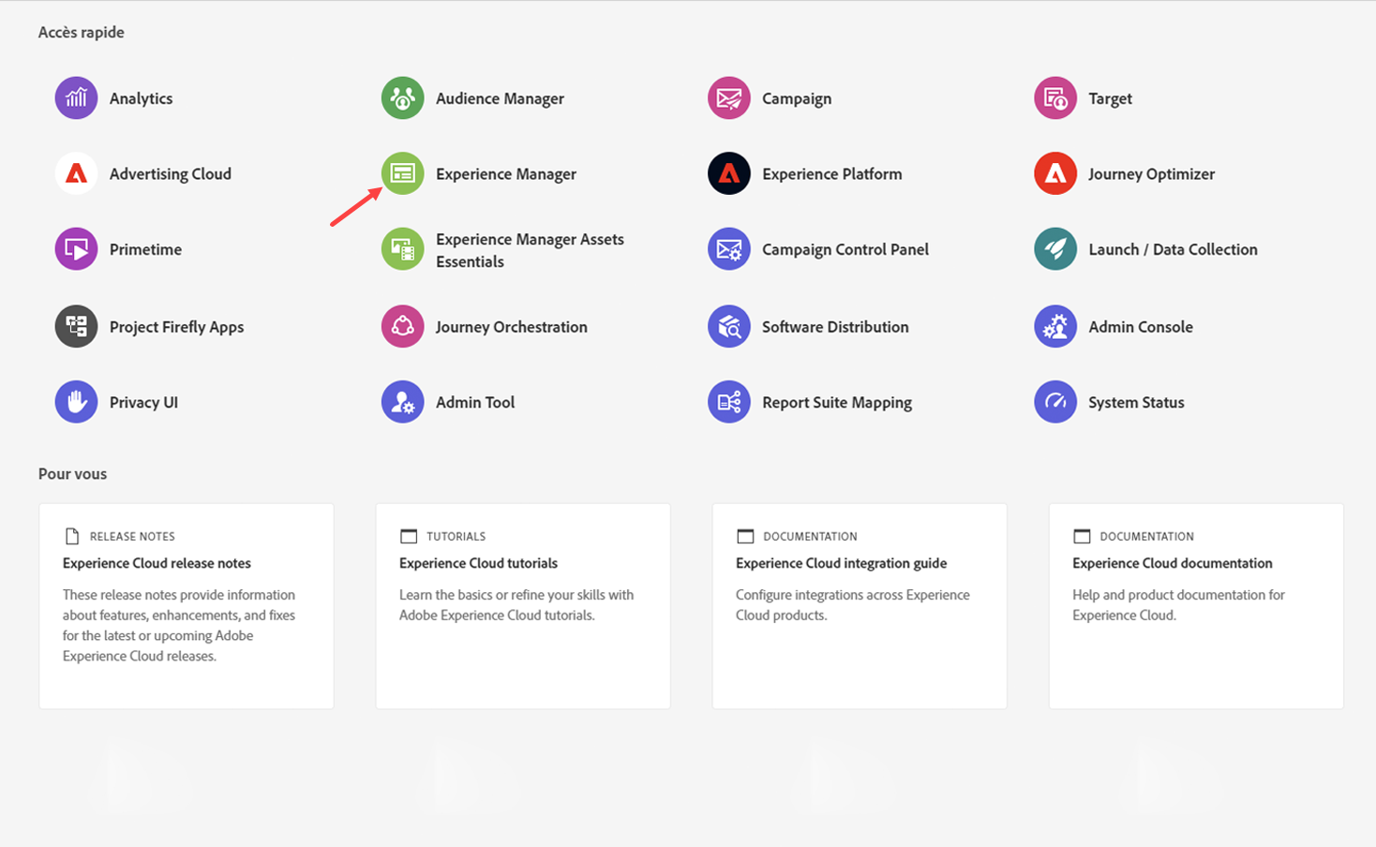1376x847 pixels.
Task: Click the Privacy UI label
Action: coord(143,402)
